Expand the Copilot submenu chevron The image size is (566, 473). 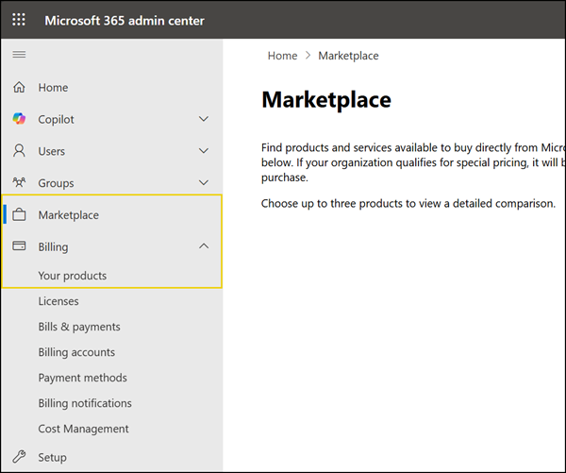[x=204, y=120]
